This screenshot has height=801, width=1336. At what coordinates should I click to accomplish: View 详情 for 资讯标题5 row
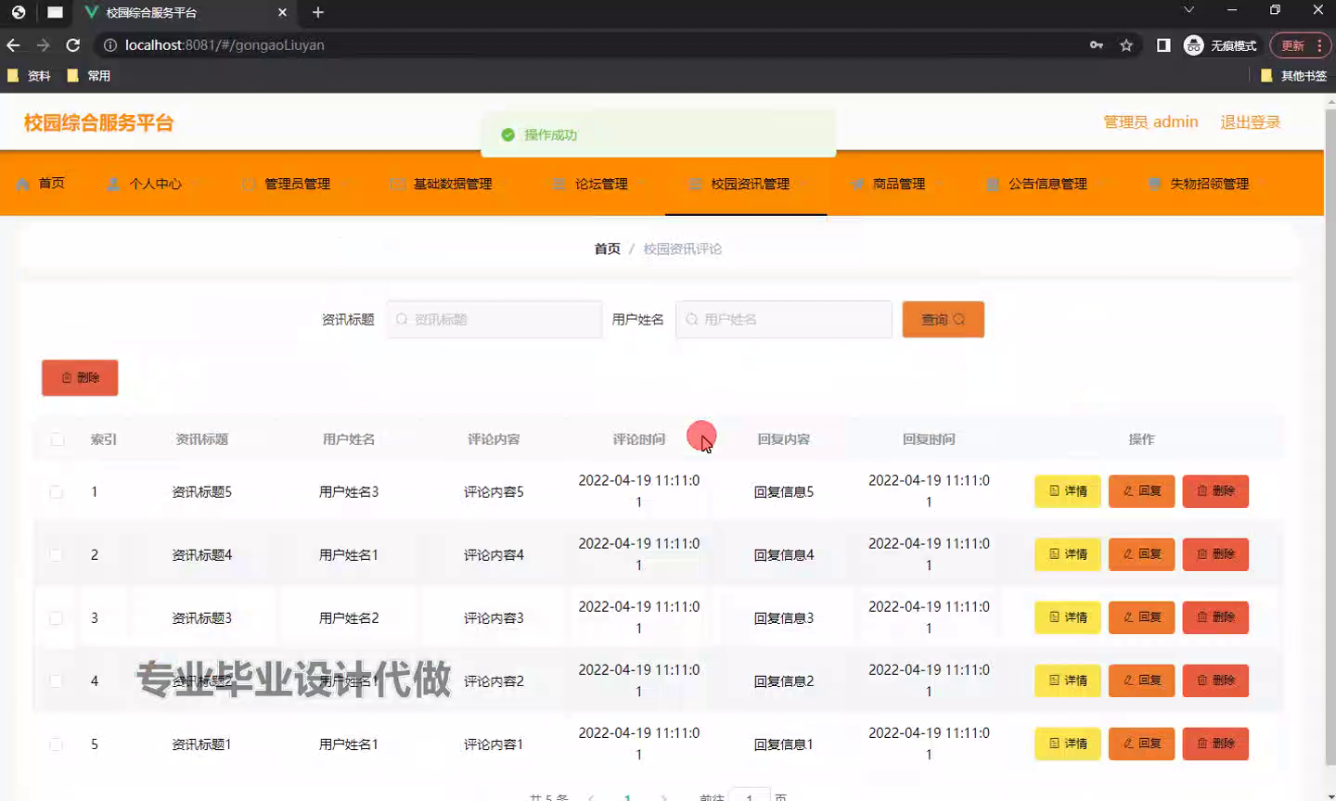tap(1068, 491)
